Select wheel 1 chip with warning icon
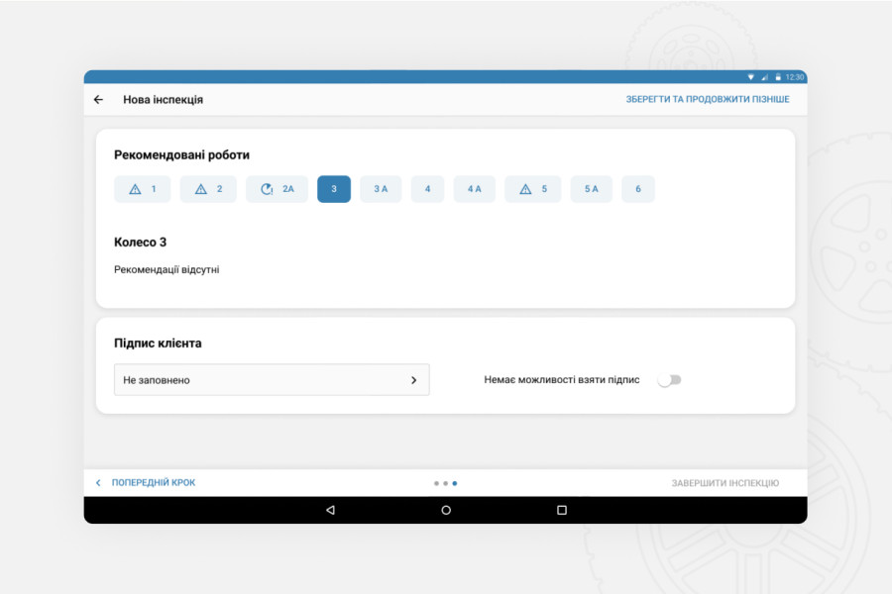The width and height of the screenshot is (892, 594). [143, 189]
